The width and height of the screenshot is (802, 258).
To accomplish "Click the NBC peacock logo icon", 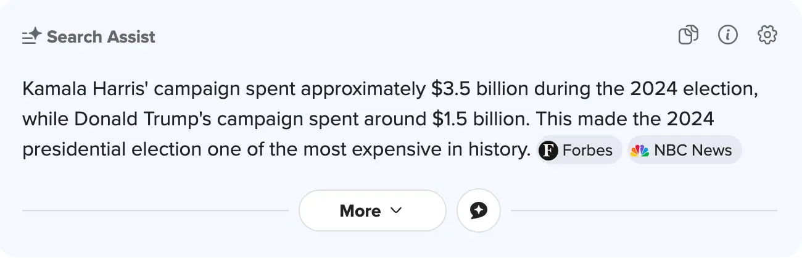I will coord(640,150).
